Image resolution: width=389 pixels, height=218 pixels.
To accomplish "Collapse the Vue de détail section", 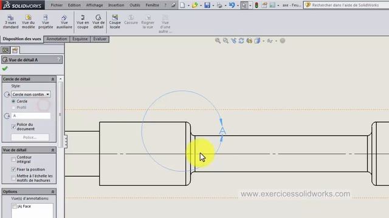I will (x=53, y=150).
